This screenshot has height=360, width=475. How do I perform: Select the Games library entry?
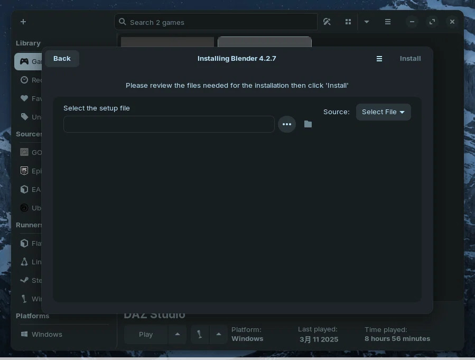click(x=28, y=61)
